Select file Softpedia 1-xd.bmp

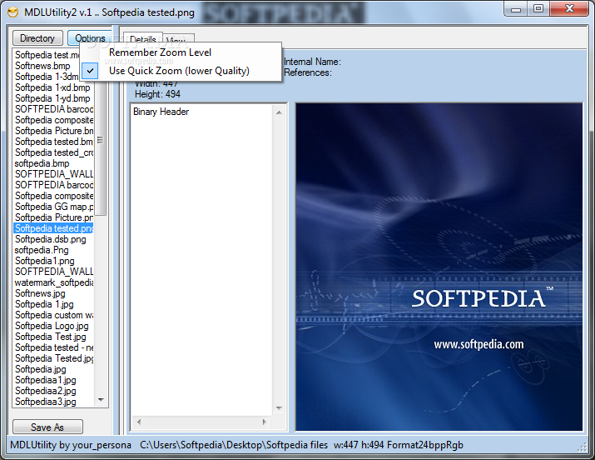pos(52,87)
